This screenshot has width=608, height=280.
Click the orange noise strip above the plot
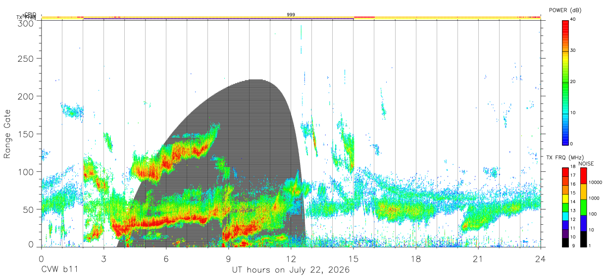click(x=291, y=17)
